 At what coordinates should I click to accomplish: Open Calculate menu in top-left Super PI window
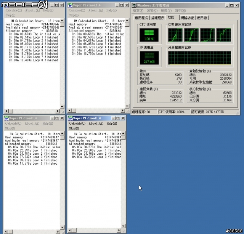click(x=14, y=10)
